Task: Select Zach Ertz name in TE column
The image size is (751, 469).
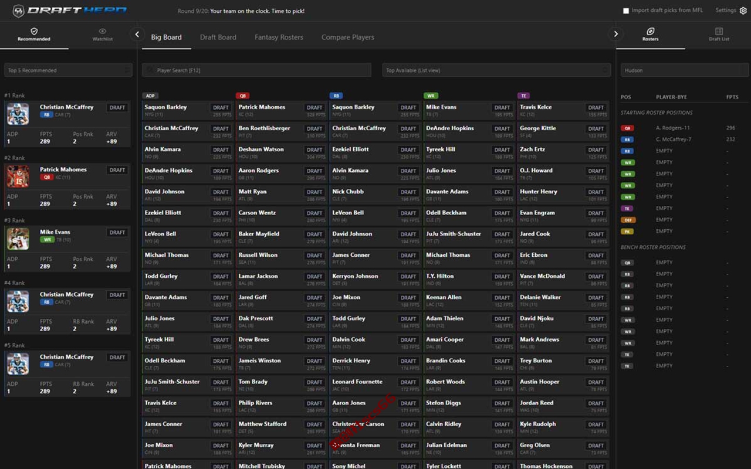Action: coord(532,149)
